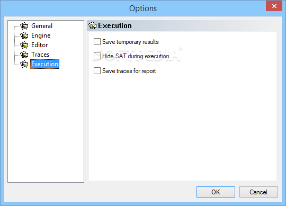Click the Save traces for report label
The height and width of the screenshot is (206, 286).
click(x=129, y=71)
